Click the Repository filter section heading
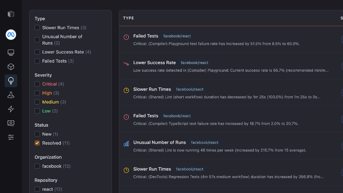This screenshot has width=343, height=193. click(x=46, y=180)
